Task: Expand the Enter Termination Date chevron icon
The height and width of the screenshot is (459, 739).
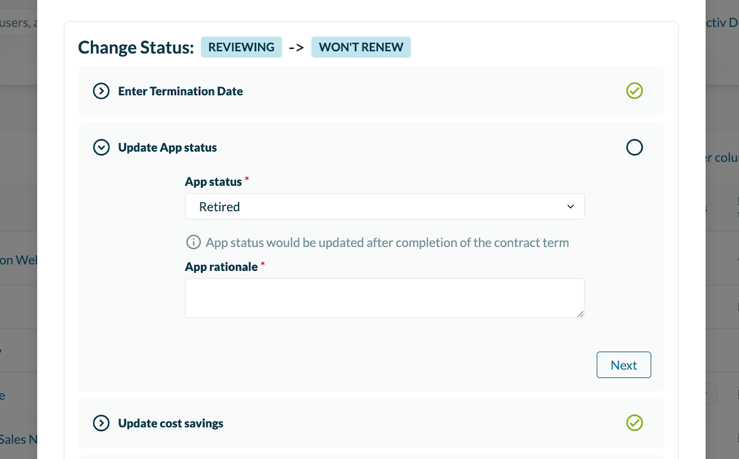Action: pyautogui.click(x=101, y=91)
